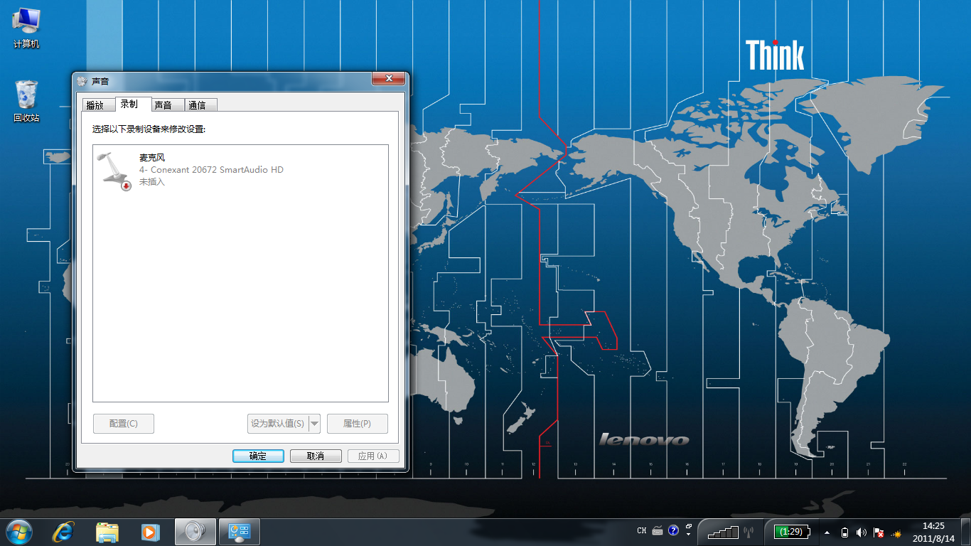Open the Windows Start menu orb

pos(18,531)
